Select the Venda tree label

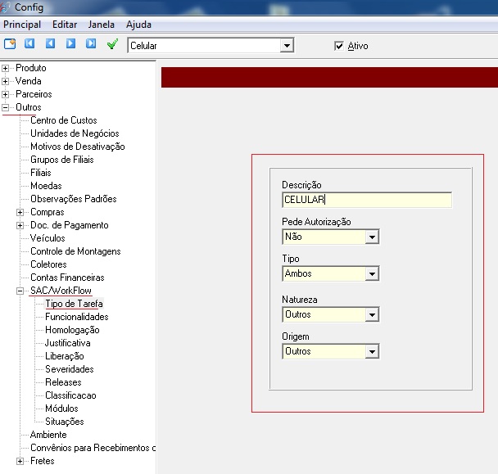tap(29, 81)
